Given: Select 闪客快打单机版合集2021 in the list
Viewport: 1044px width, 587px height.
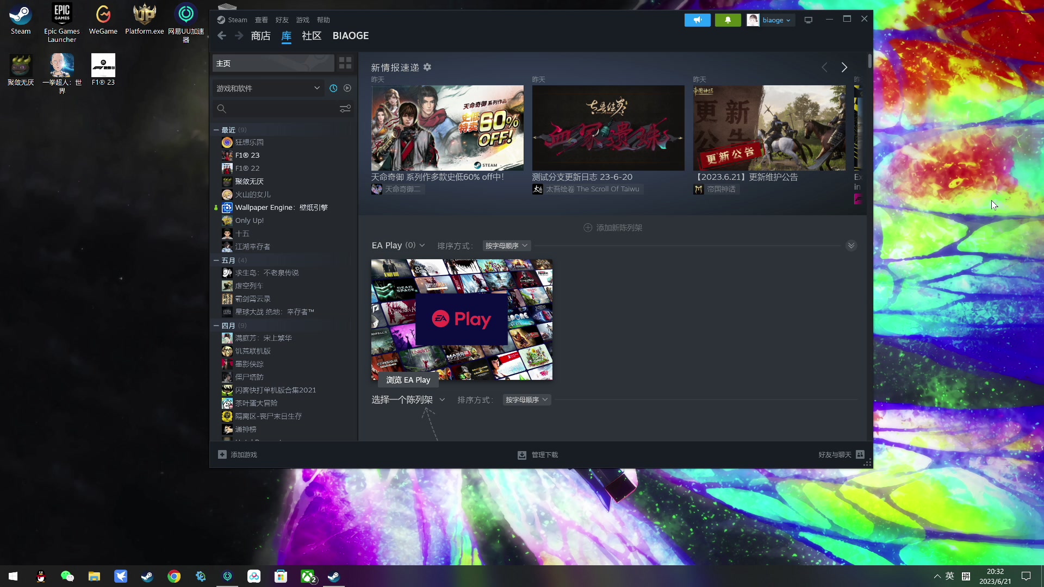Looking at the screenshot, I should (x=275, y=390).
